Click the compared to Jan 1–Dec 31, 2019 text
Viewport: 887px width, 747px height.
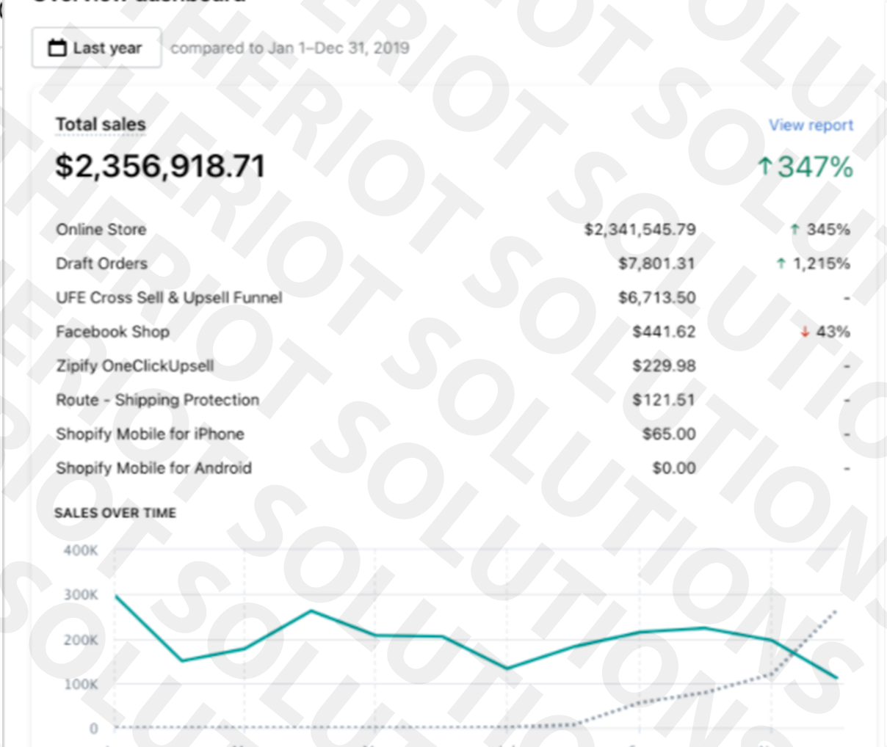pyautogui.click(x=290, y=48)
